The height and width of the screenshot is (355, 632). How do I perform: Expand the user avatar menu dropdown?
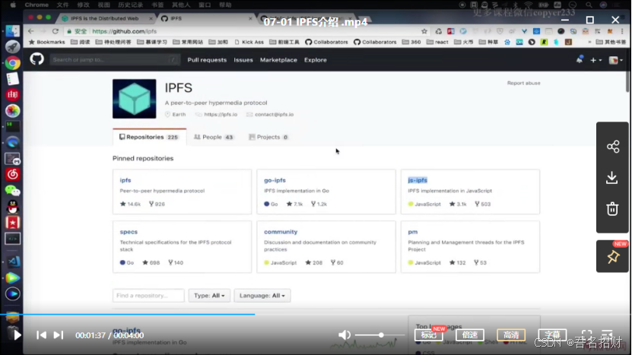pyautogui.click(x=615, y=60)
